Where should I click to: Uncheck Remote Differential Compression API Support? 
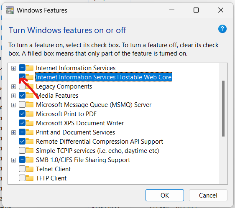point(22,141)
